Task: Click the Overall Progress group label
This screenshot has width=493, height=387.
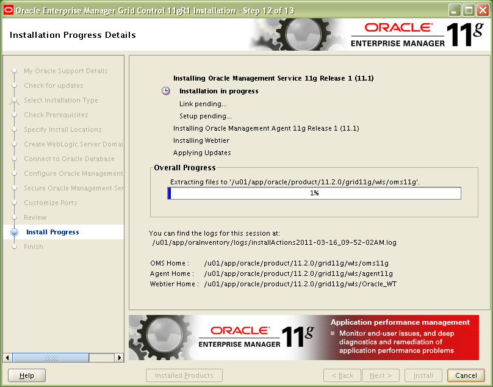Action: coord(184,168)
